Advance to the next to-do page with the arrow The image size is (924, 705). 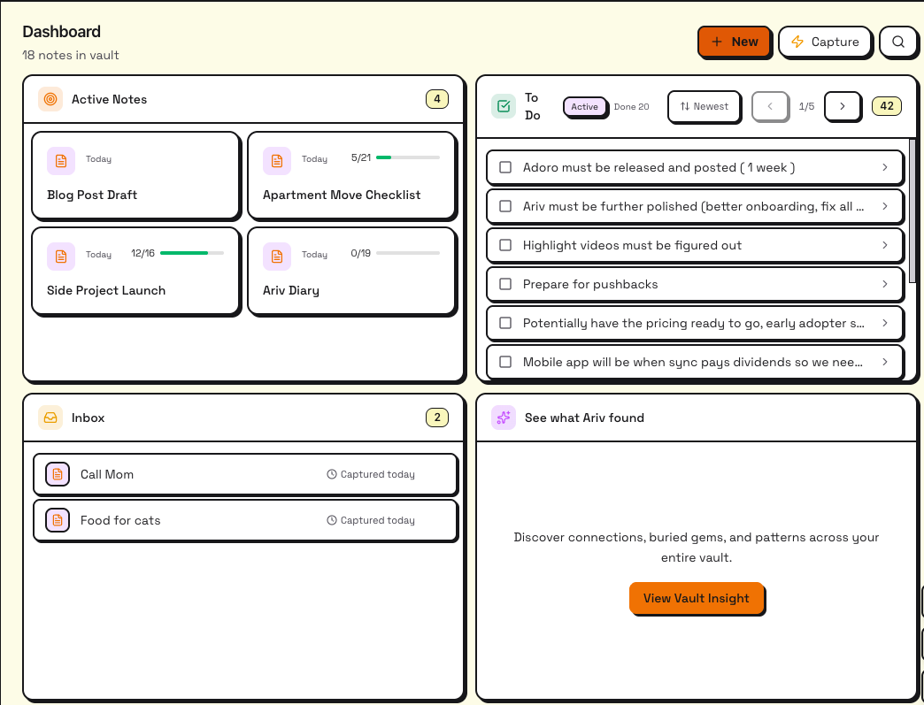pyautogui.click(x=843, y=106)
